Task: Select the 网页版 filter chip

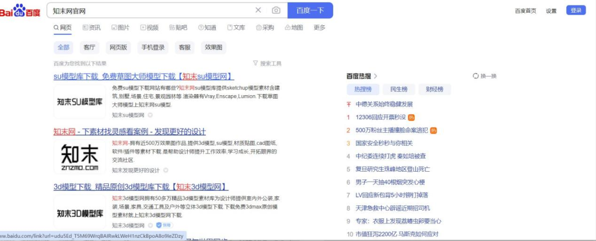Action: coord(118,48)
